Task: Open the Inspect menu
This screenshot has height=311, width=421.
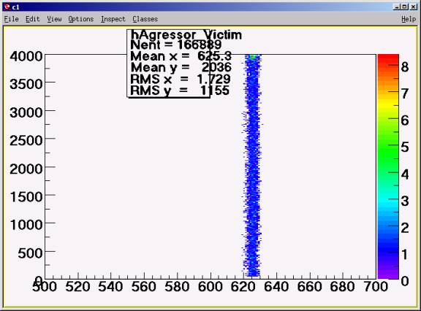Action: point(113,19)
